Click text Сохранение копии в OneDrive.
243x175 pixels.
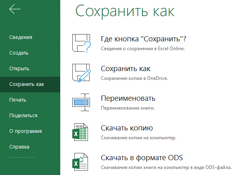[135, 78]
